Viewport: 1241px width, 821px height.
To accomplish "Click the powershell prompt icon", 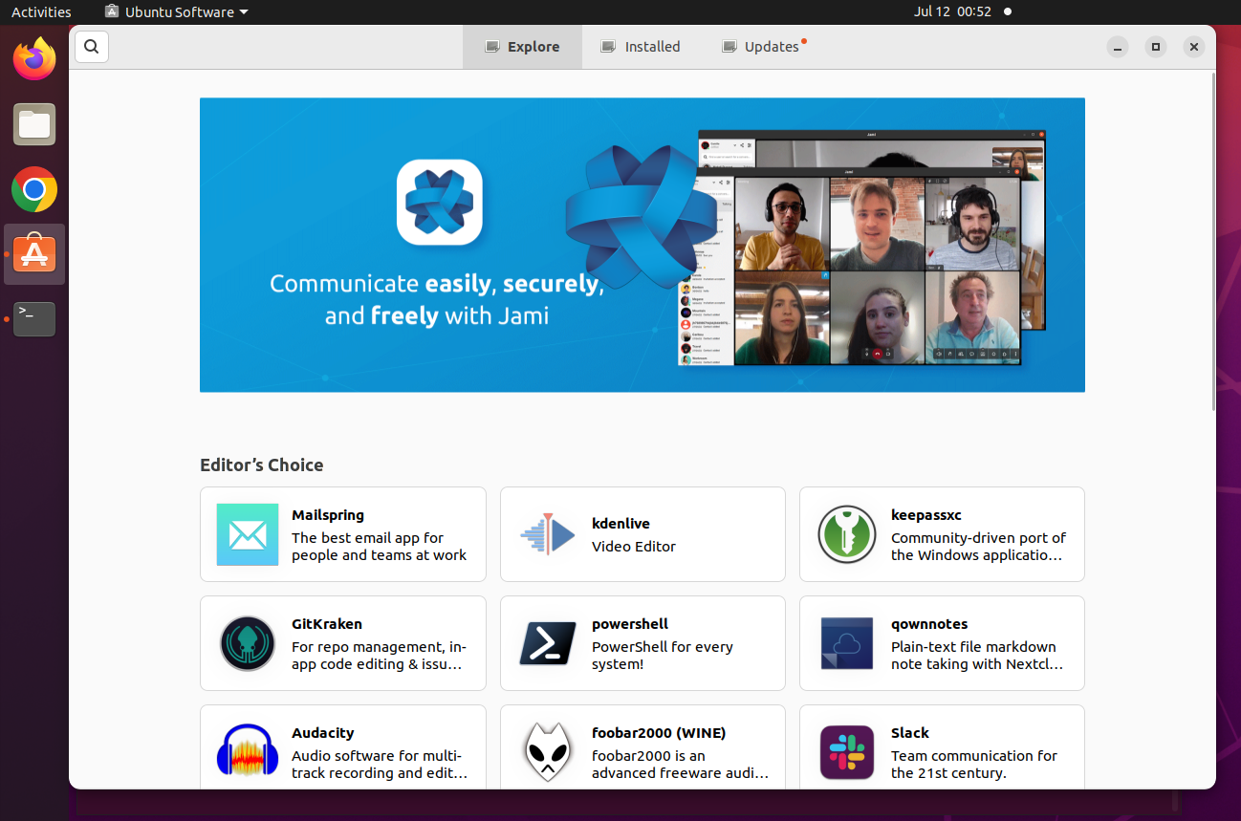I will point(548,643).
